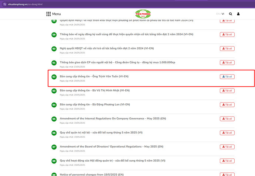The width and height of the screenshot is (255, 176).
Task: Open the user account icon
Action: point(238,14)
